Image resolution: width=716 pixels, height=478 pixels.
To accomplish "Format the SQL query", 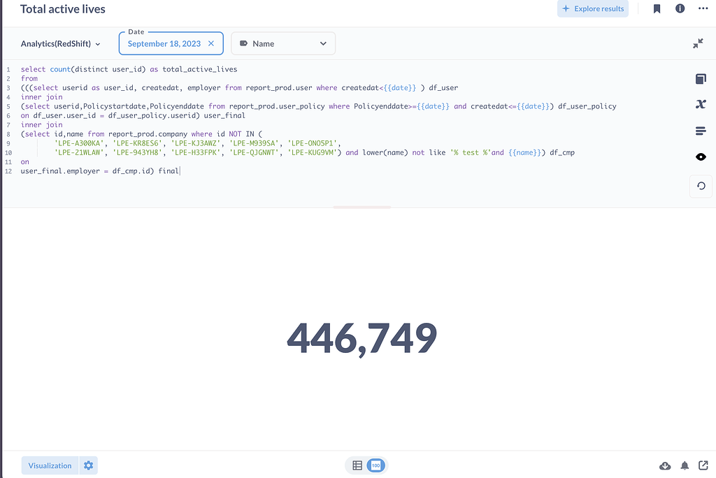I will (x=701, y=131).
